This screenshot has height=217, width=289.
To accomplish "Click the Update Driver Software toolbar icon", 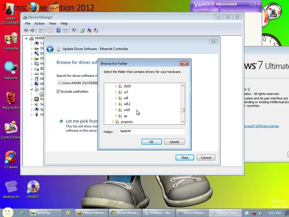I will (x=83, y=30).
